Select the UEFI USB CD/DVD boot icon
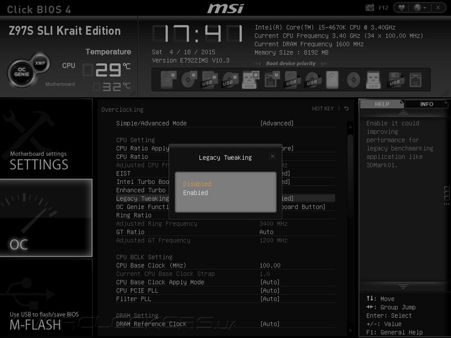Image resolution: width=451 pixels, height=338 pixels. [x=231, y=79]
